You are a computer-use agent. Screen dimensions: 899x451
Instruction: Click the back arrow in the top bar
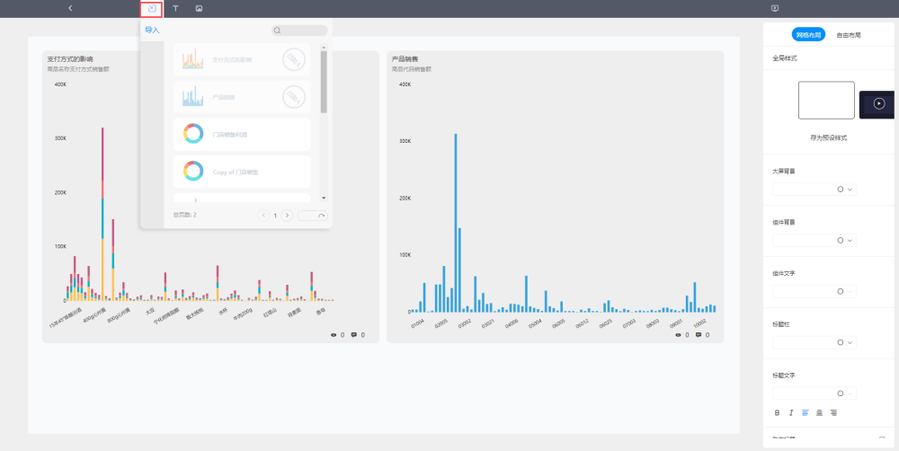coord(70,9)
